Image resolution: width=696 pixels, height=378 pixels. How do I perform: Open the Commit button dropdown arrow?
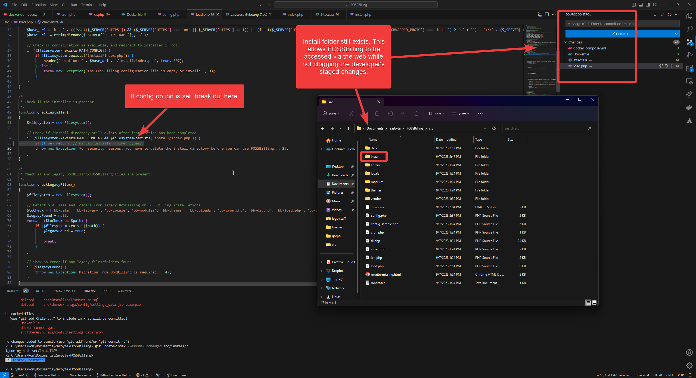676,33
